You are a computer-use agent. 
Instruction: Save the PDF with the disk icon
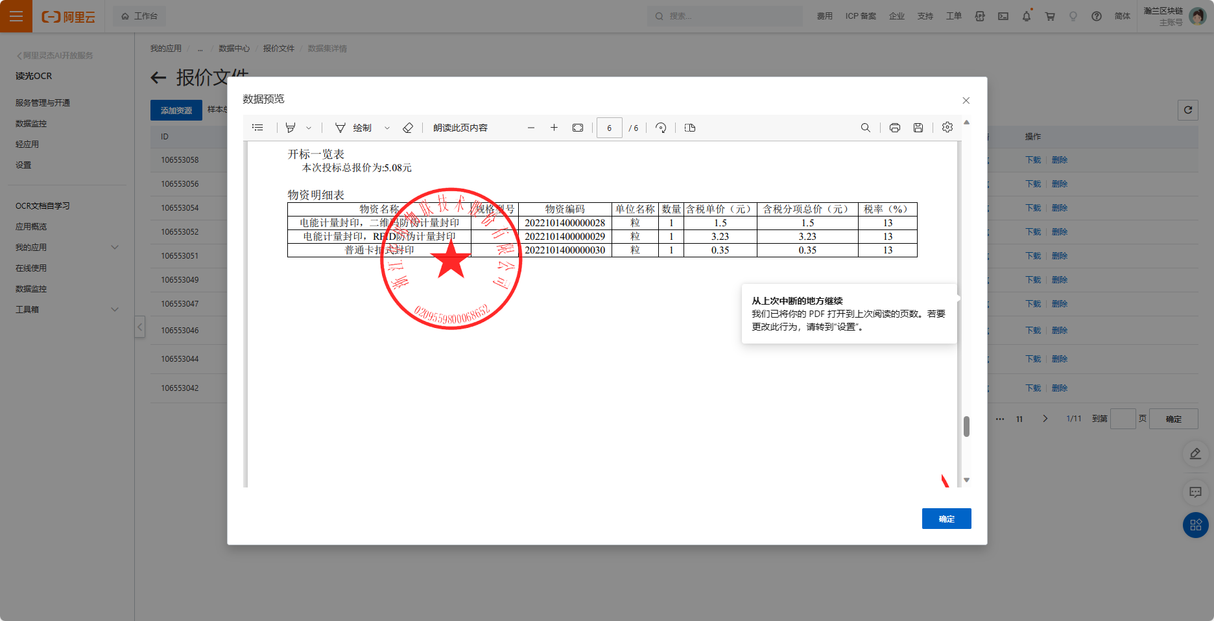[918, 128]
